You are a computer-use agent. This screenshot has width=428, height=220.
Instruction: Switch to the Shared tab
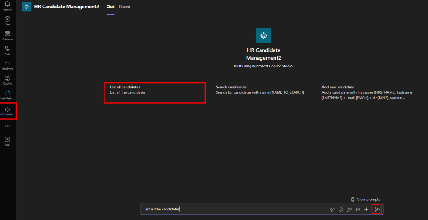point(124,7)
